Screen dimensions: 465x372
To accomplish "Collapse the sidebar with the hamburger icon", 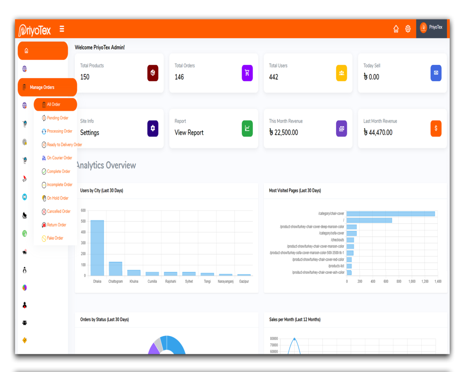I will click(x=62, y=29).
